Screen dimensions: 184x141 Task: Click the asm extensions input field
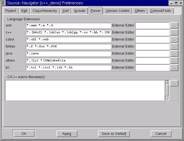click(x=68, y=25)
